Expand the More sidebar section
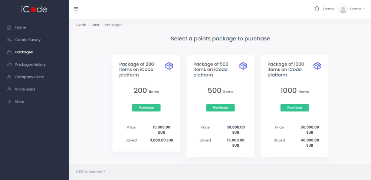The image size is (371, 180). coord(19,102)
